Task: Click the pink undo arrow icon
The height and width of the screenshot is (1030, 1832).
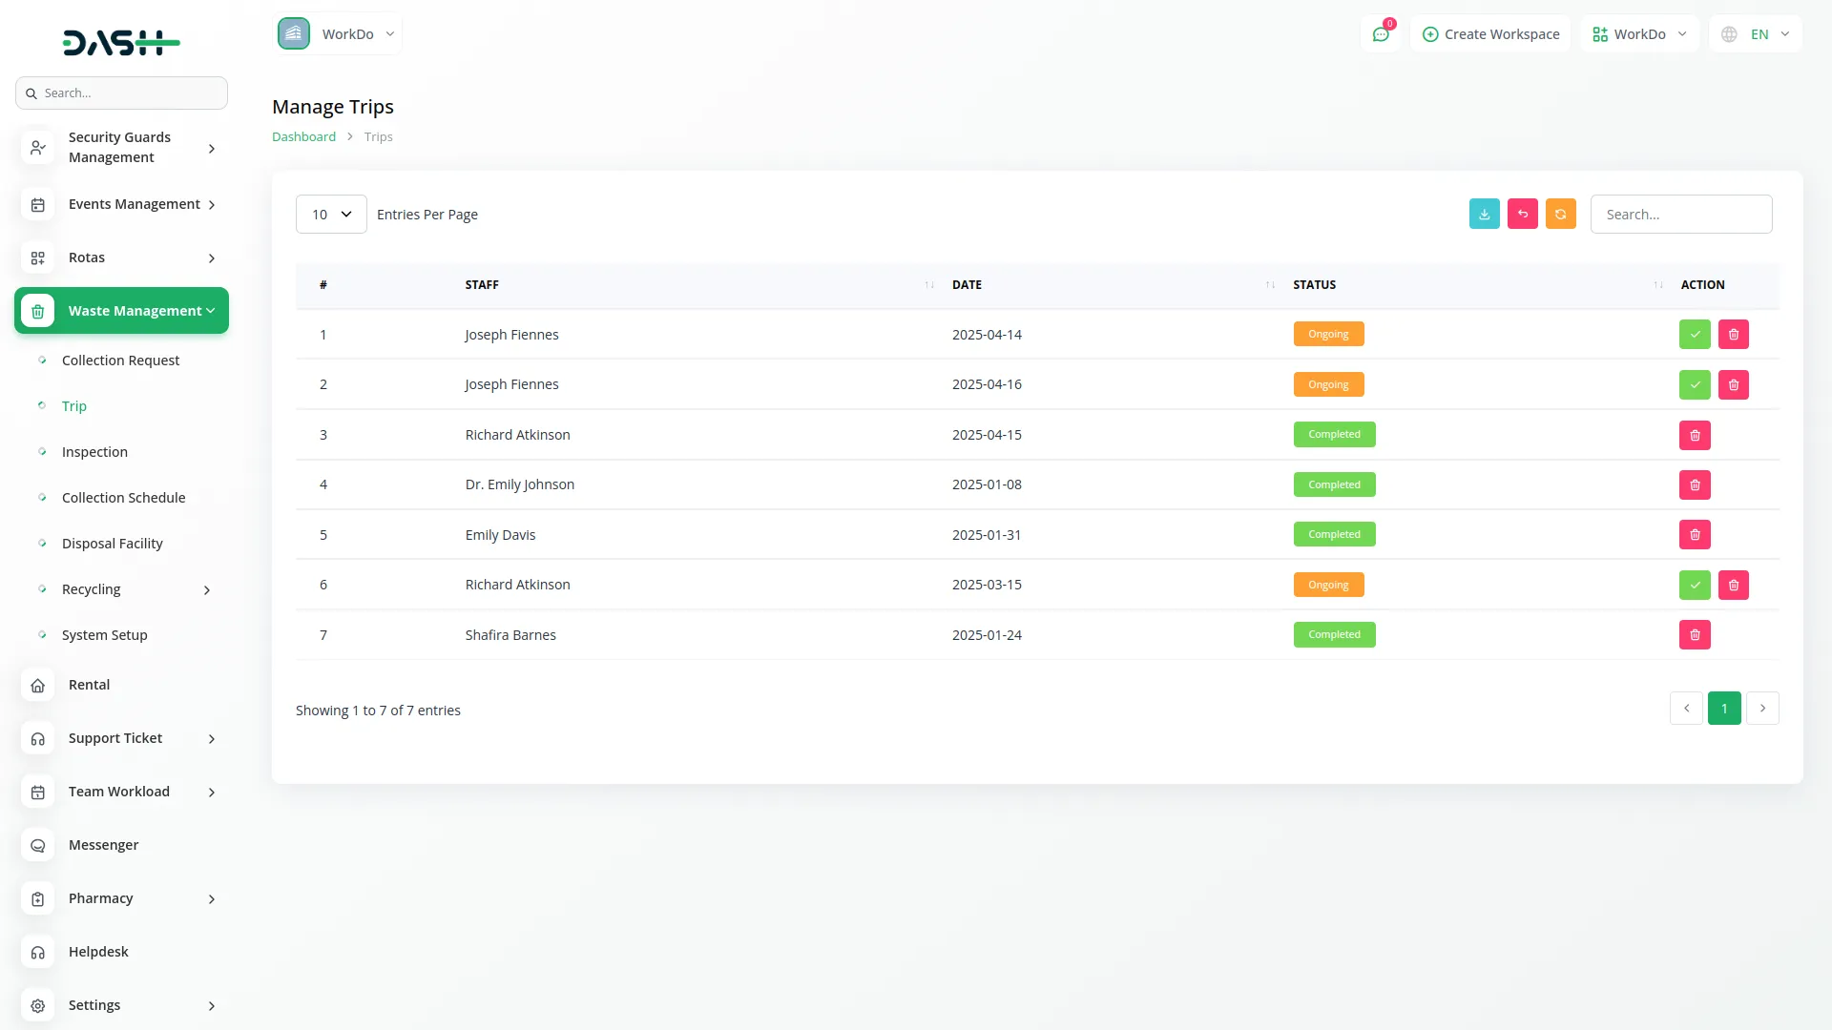Action: (1522, 215)
